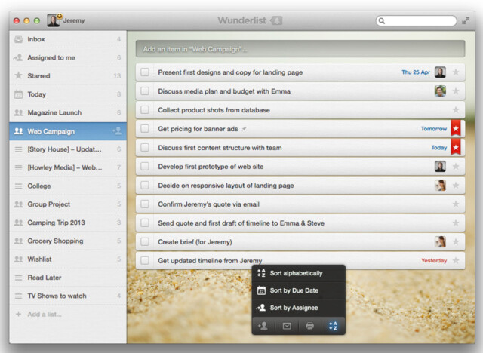Star 'Discuss media plan and budget' task
Image resolution: width=483 pixels, height=353 pixels.
point(456,91)
